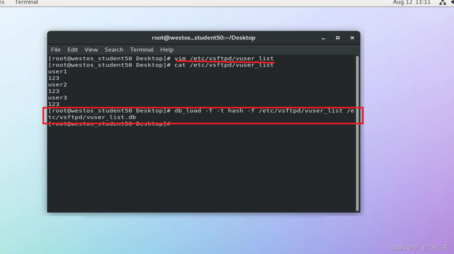Maximize the terminal window

click(337, 37)
